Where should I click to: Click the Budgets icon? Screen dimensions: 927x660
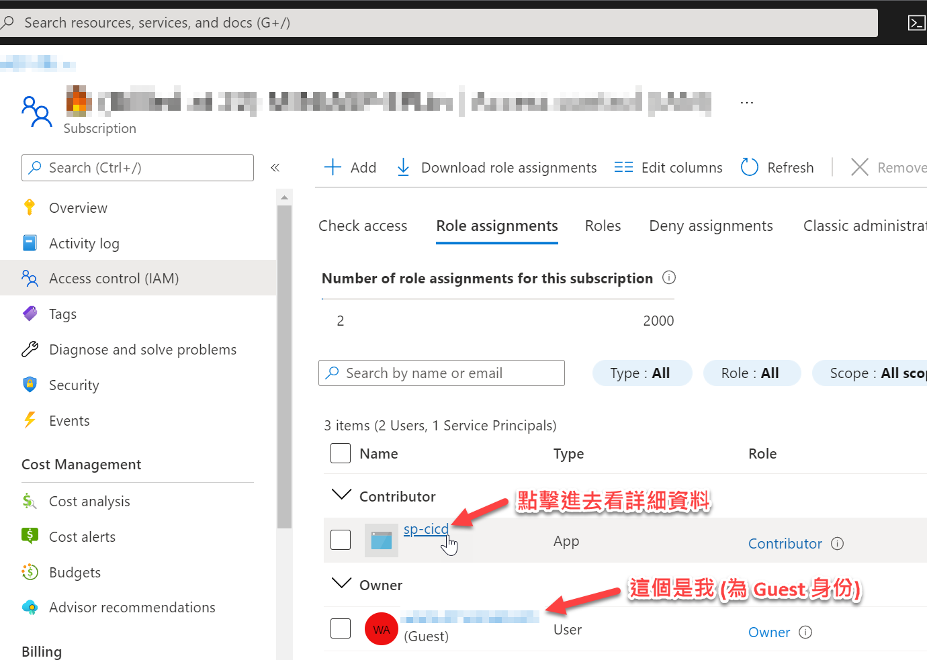30,572
